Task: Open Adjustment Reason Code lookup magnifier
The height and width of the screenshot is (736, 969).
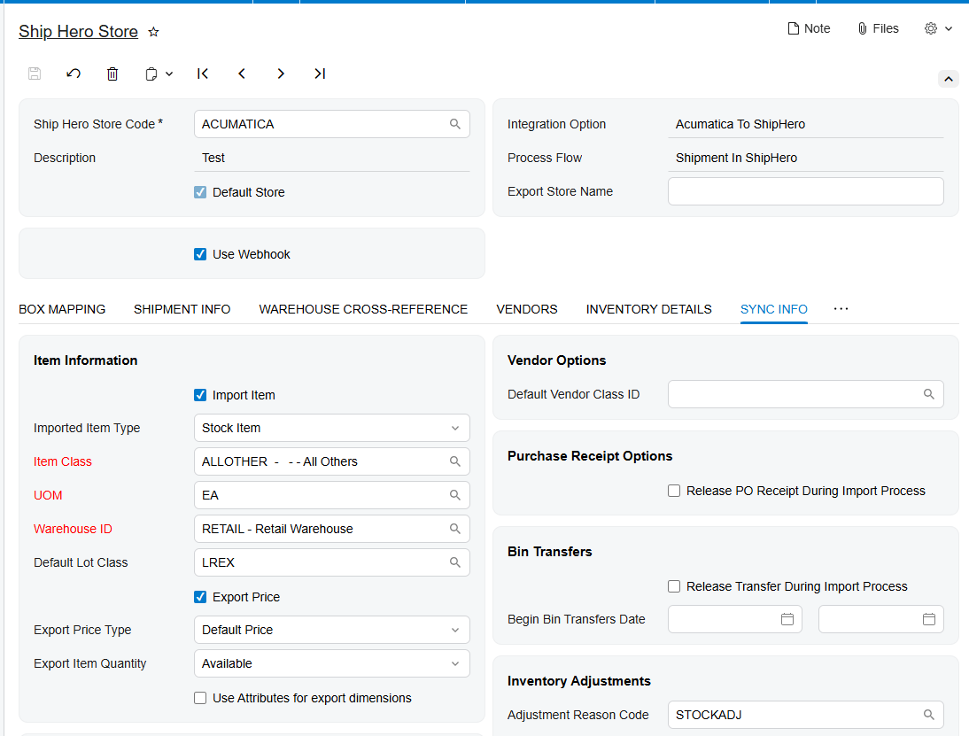Action: [x=929, y=715]
